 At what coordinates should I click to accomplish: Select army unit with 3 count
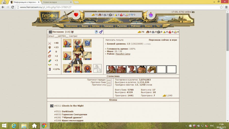pos(131,69)
